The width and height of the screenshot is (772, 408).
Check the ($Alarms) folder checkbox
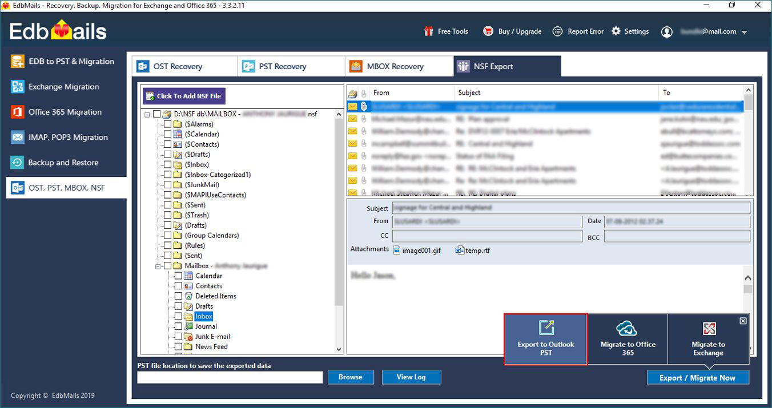167,124
